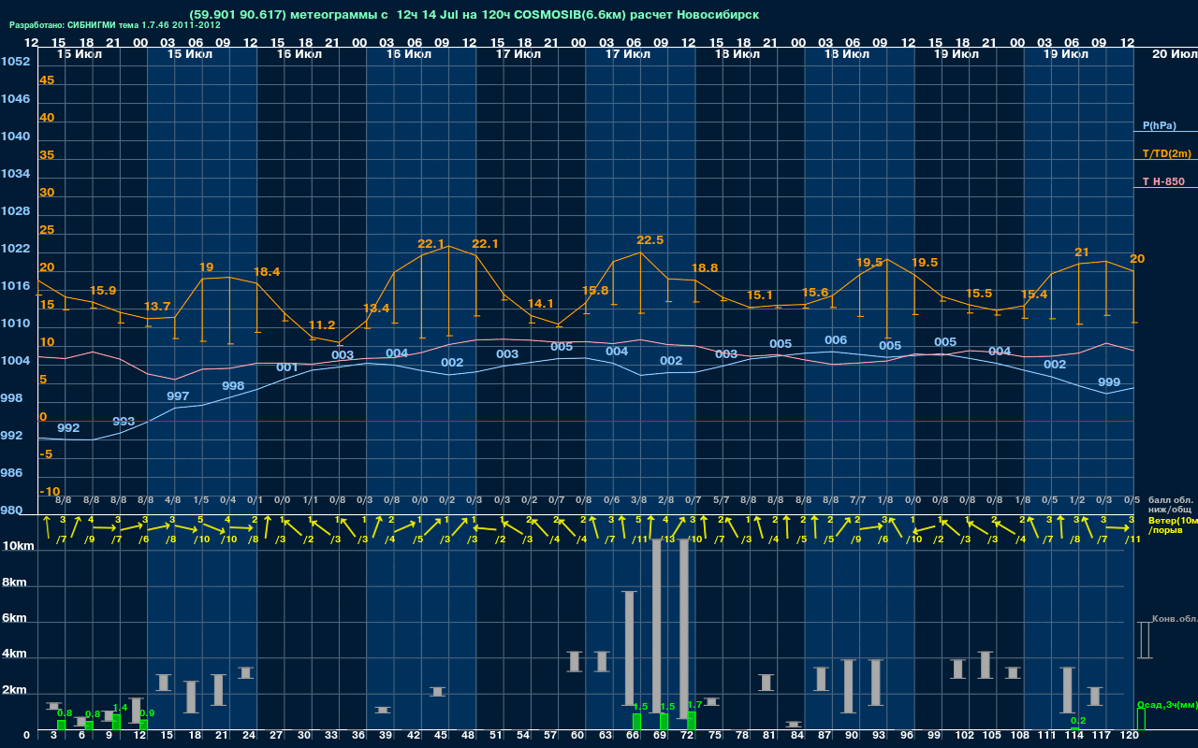Click the 'Осад,3ч(мм)' legend label
The height and width of the screenshot is (748, 1198).
(1167, 704)
